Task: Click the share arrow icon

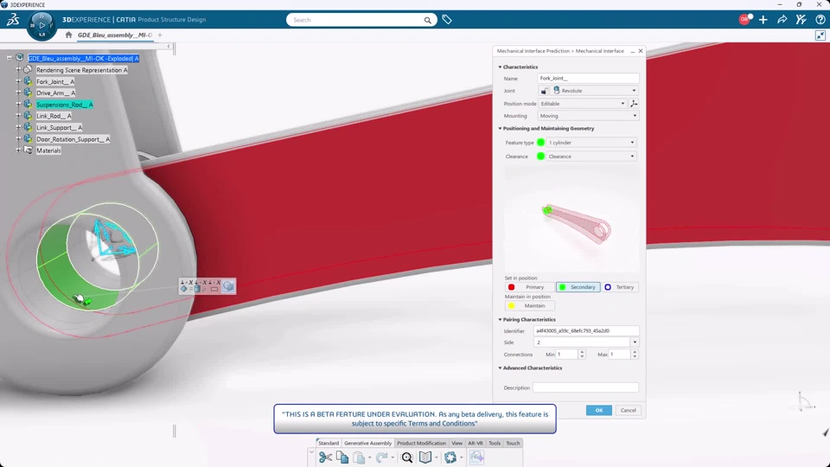Action: pos(782,20)
